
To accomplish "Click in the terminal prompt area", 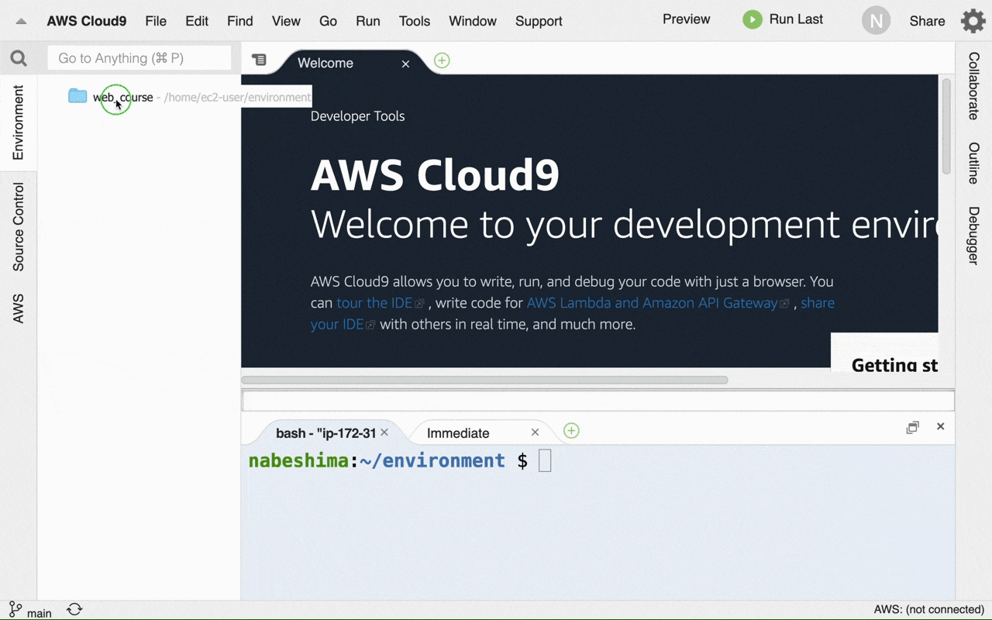I will pos(598,522).
